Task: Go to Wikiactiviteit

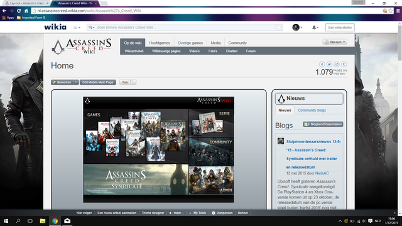Action: coord(134,51)
